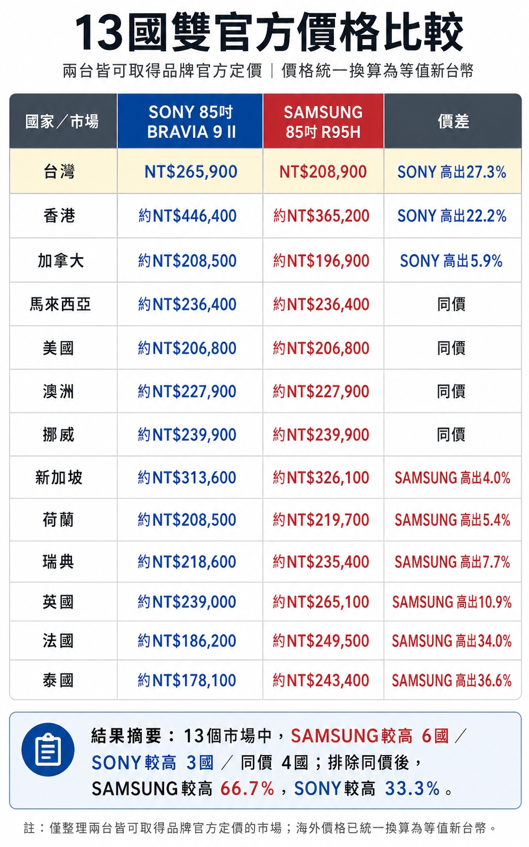Click the 馬來西亞 row label

(x=60, y=304)
